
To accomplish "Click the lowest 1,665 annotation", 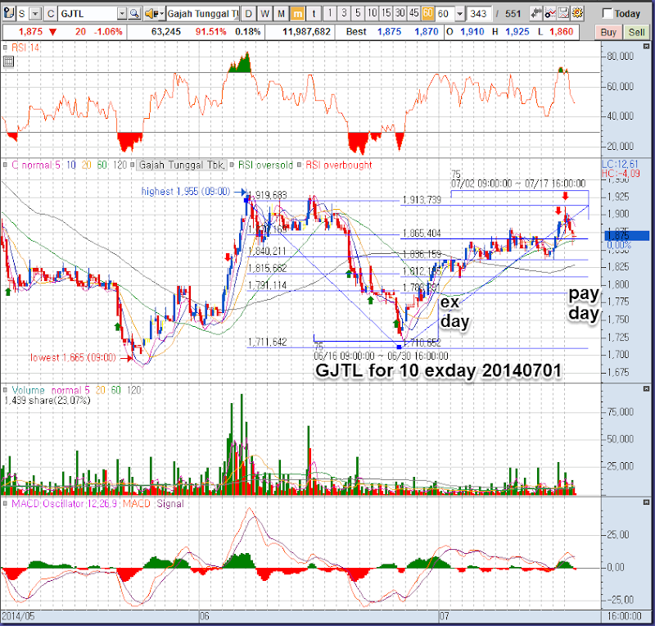I will coord(73,357).
